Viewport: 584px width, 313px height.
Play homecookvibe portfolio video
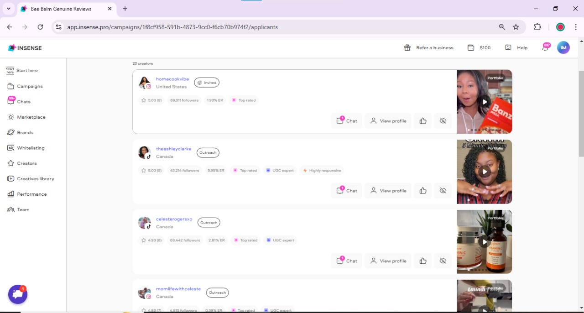tap(485, 102)
